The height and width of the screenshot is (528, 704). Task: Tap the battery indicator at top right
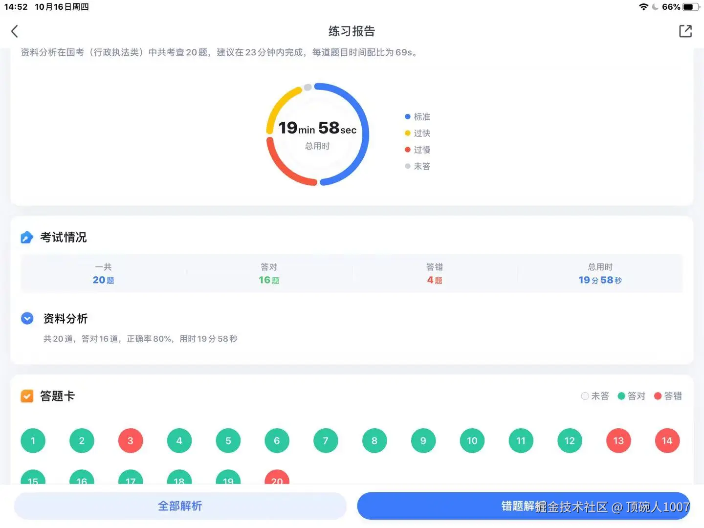[x=692, y=7]
